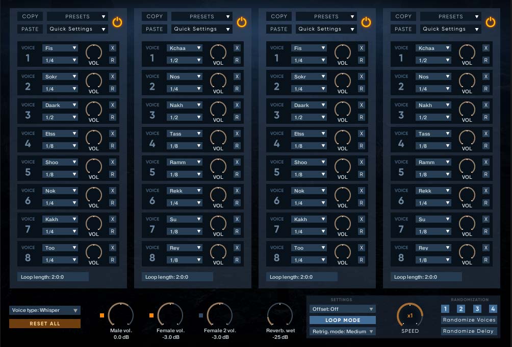
Task: Click the Randomize Delay button
Action: [469, 331]
